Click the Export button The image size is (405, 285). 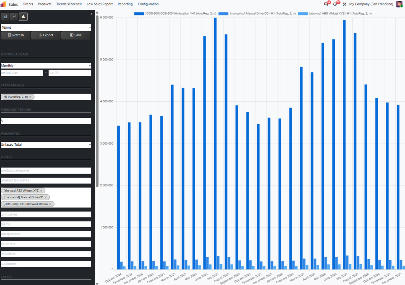[46, 35]
